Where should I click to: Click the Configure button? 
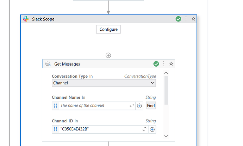pos(108,29)
